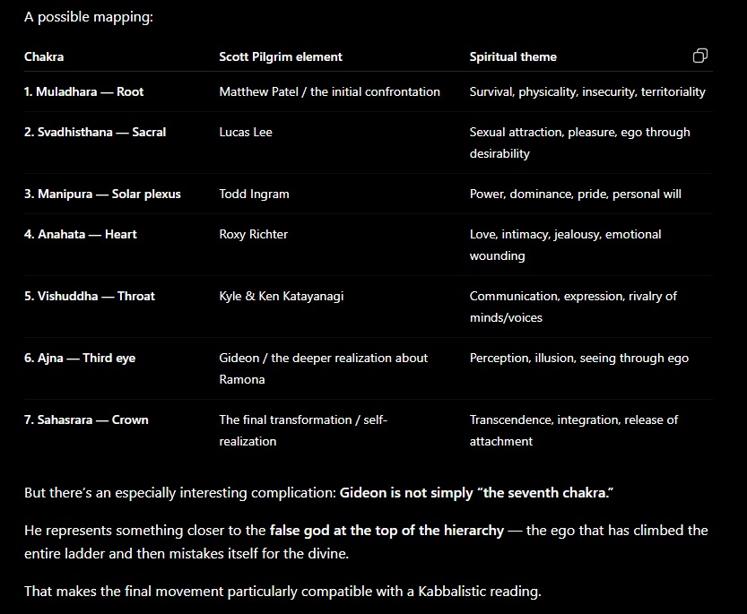The image size is (747, 614).
Task: Click the Spiritual theme column header
Action: [x=513, y=56]
